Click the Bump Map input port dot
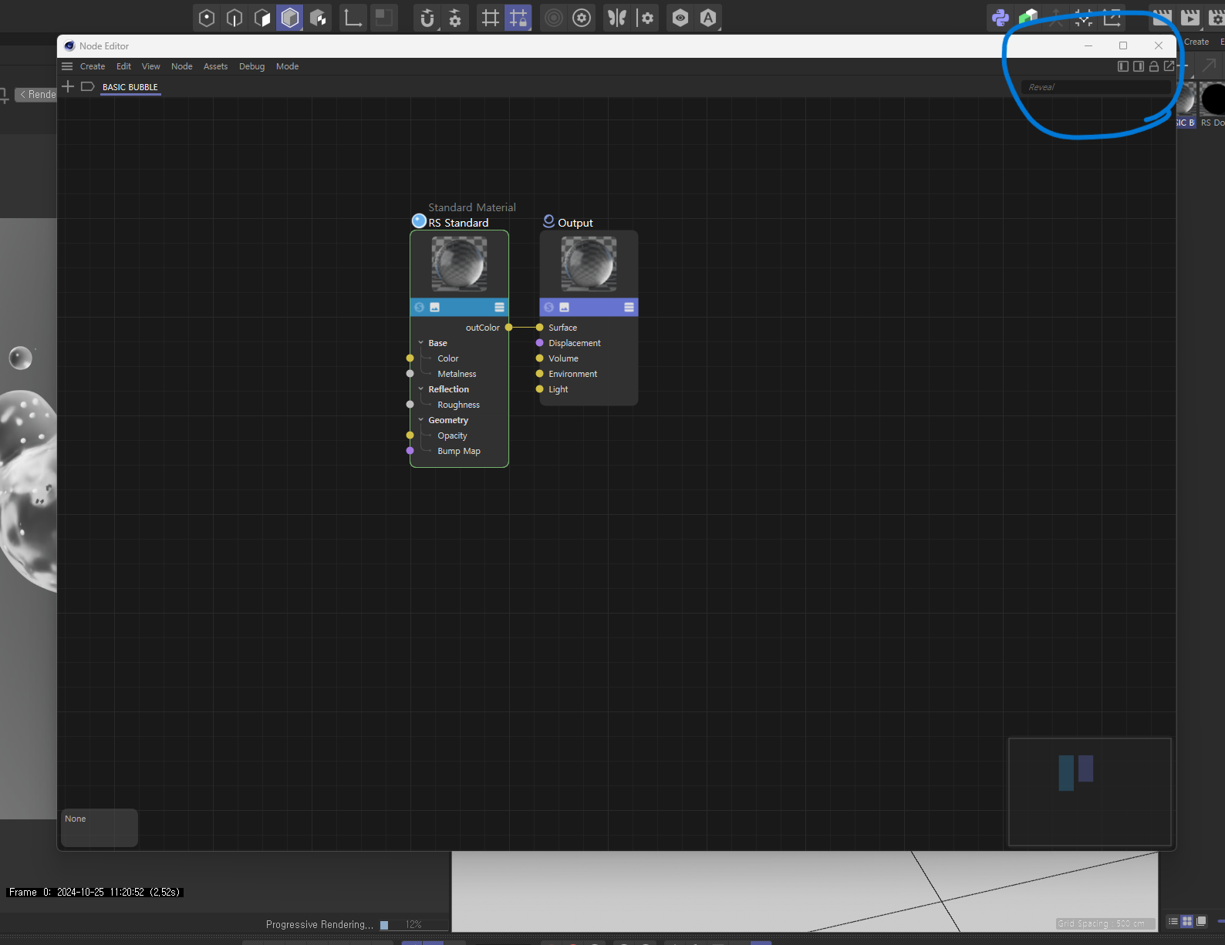Image resolution: width=1225 pixels, height=945 pixels. pyautogui.click(x=410, y=451)
